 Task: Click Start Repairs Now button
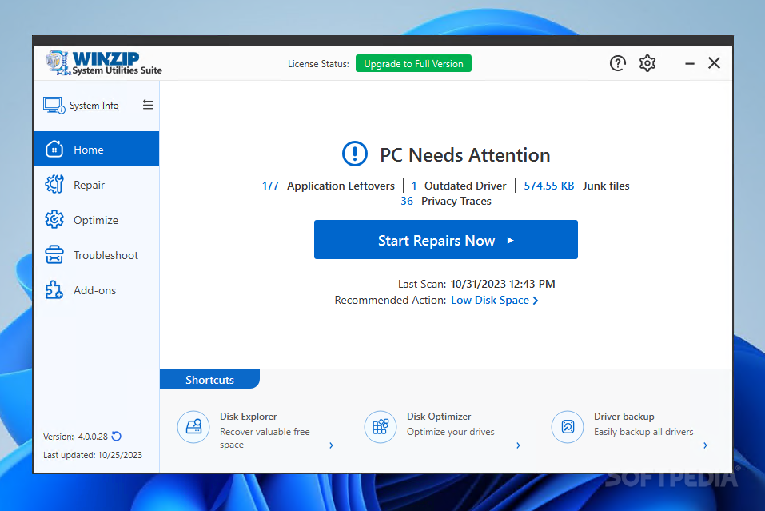[446, 240]
